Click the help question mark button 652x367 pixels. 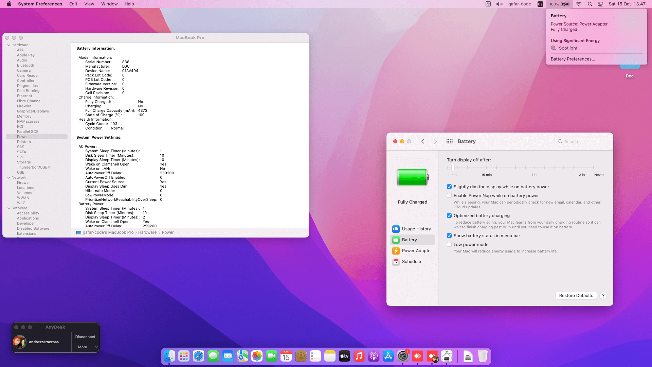coord(603,296)
